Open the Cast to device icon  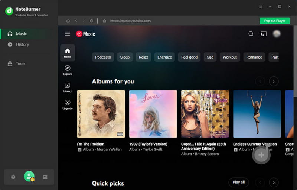click(264, 34)
